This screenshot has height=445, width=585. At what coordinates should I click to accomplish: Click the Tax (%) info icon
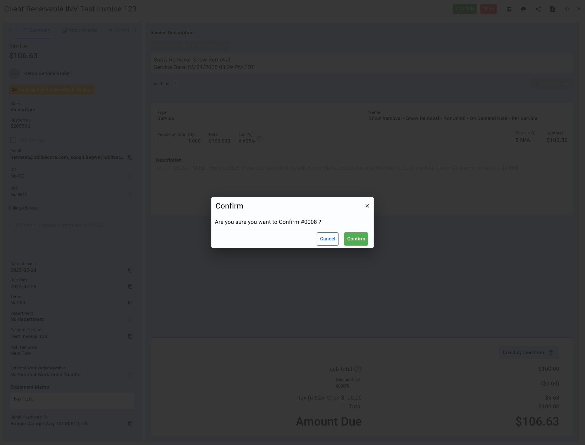pos(260,139)
